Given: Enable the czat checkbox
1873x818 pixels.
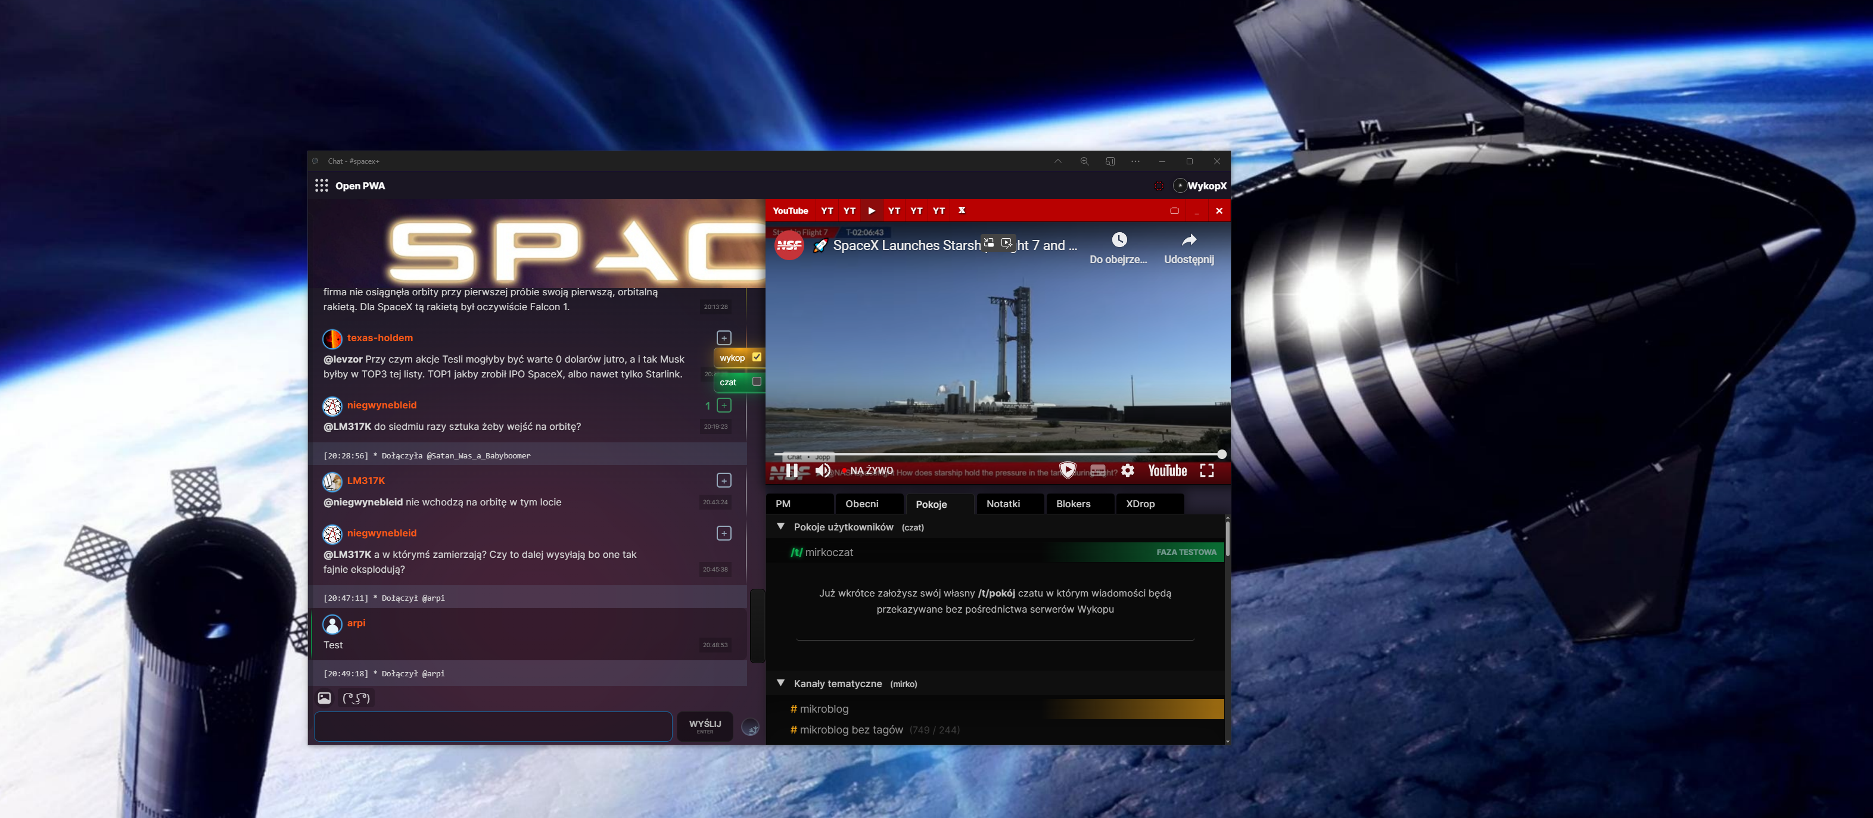Looking at the screenshot, I should pos(757,382).
